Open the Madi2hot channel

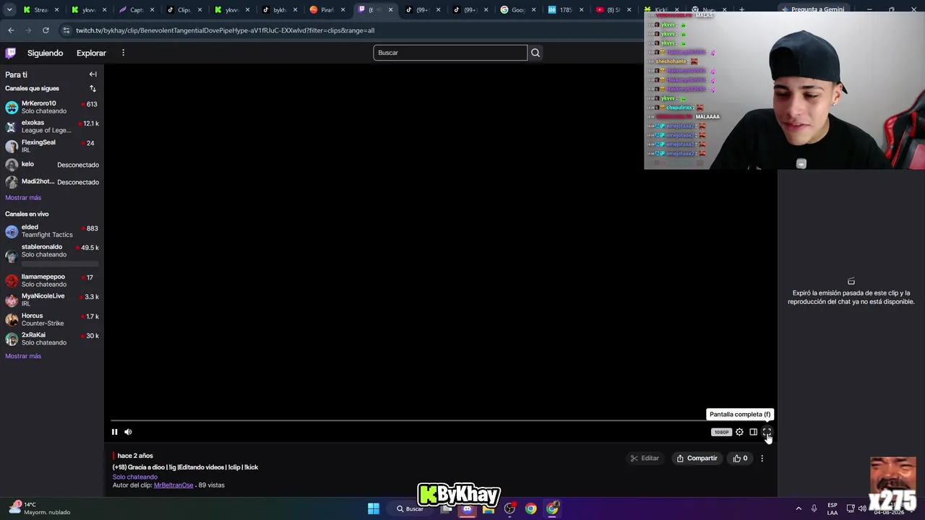[x=51, y=182]
